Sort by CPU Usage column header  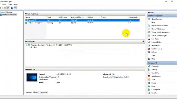(x=64, y=17)
